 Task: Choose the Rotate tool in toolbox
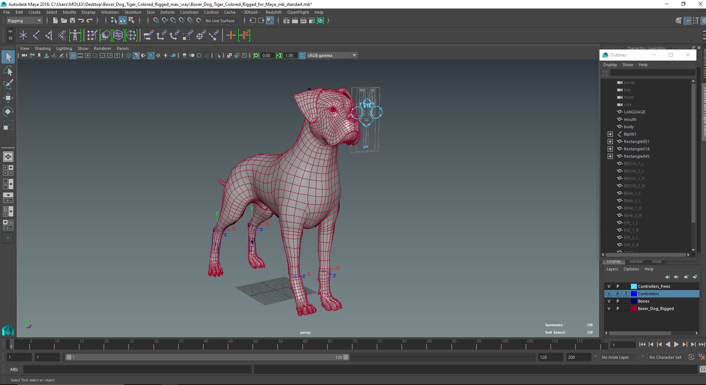pyautogui.click(x=8, y=112)
